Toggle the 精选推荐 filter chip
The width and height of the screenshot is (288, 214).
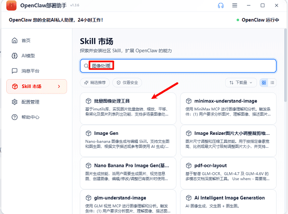[95, 83]
